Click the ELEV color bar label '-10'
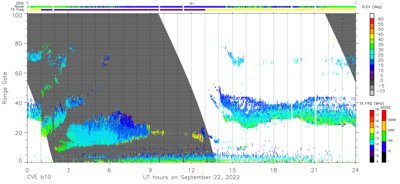 pyautogui.click(x=380, y=91)
